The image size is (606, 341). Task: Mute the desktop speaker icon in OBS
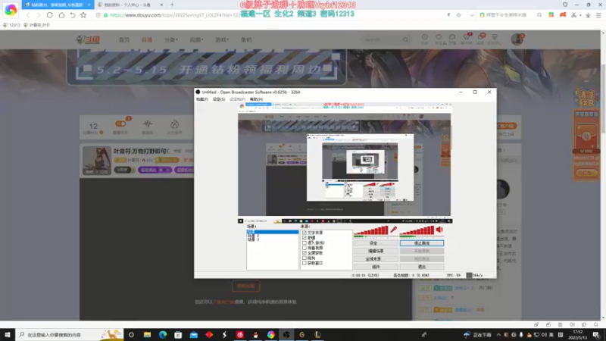pyautogui.click(x=439, y=230)
